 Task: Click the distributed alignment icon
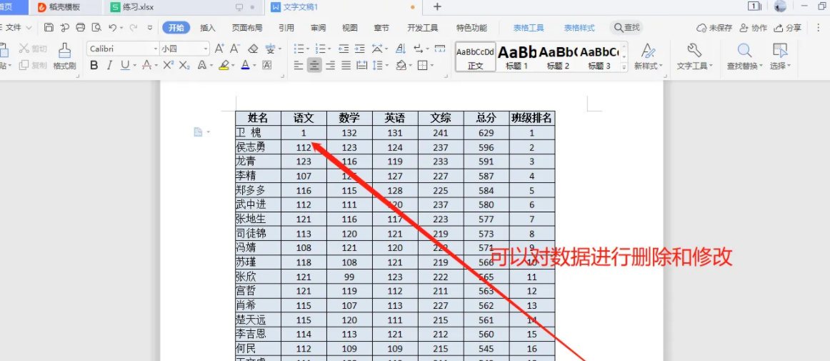[362, 65]
